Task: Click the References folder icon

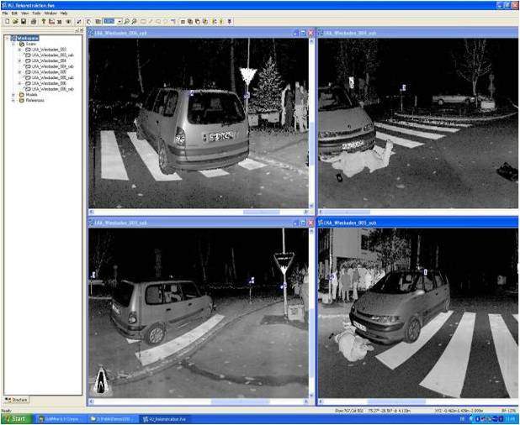Action: click(22, 100)
